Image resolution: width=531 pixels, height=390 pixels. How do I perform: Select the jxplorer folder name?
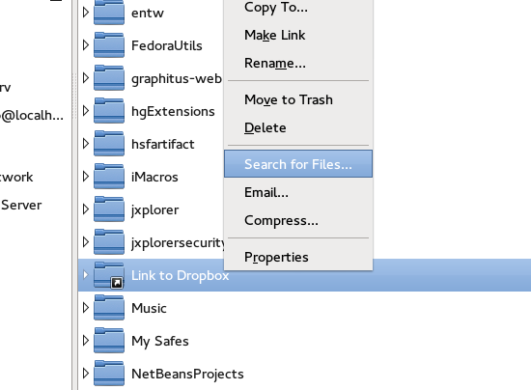pyautogui.click(x=155, y=210)
